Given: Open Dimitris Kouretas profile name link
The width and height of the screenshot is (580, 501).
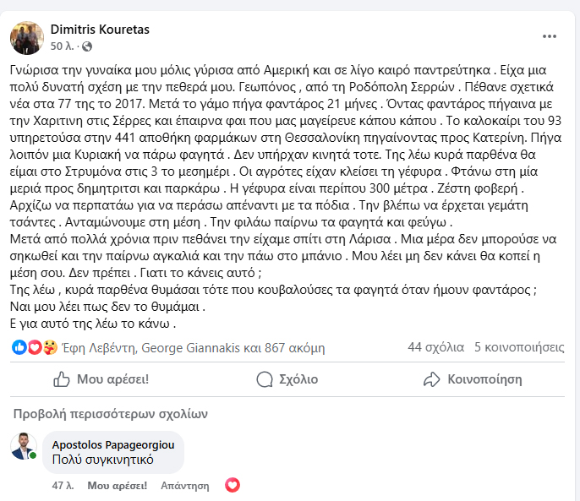Looking at the screenshot, I should click(101, 30).
